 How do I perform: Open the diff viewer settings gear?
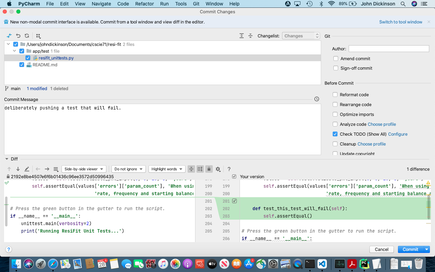[x=218, y=169]
